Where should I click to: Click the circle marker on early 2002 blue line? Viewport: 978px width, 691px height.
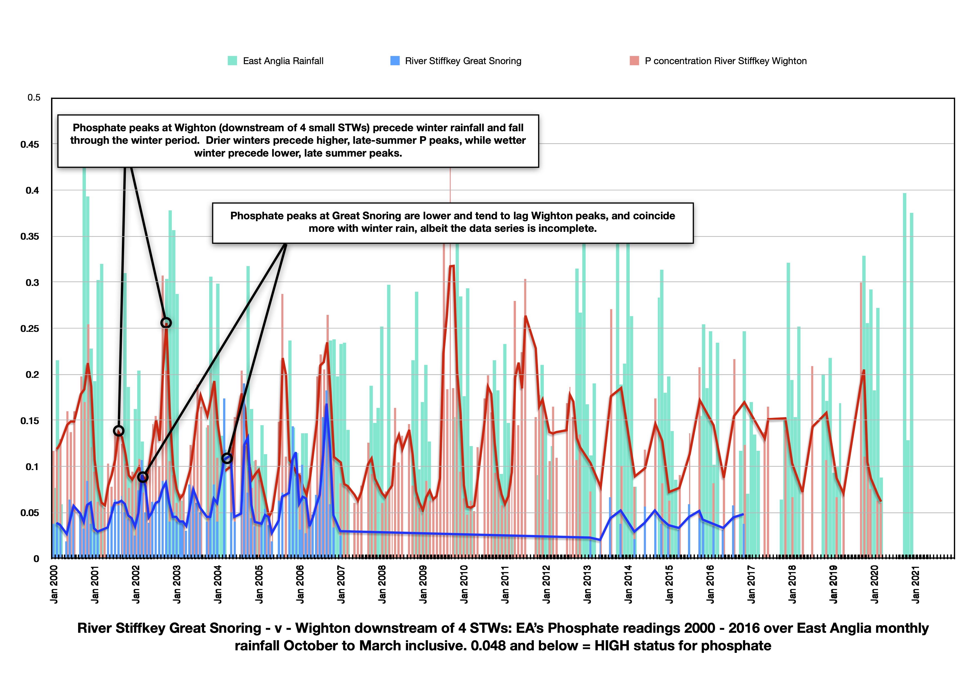(143, 477)
